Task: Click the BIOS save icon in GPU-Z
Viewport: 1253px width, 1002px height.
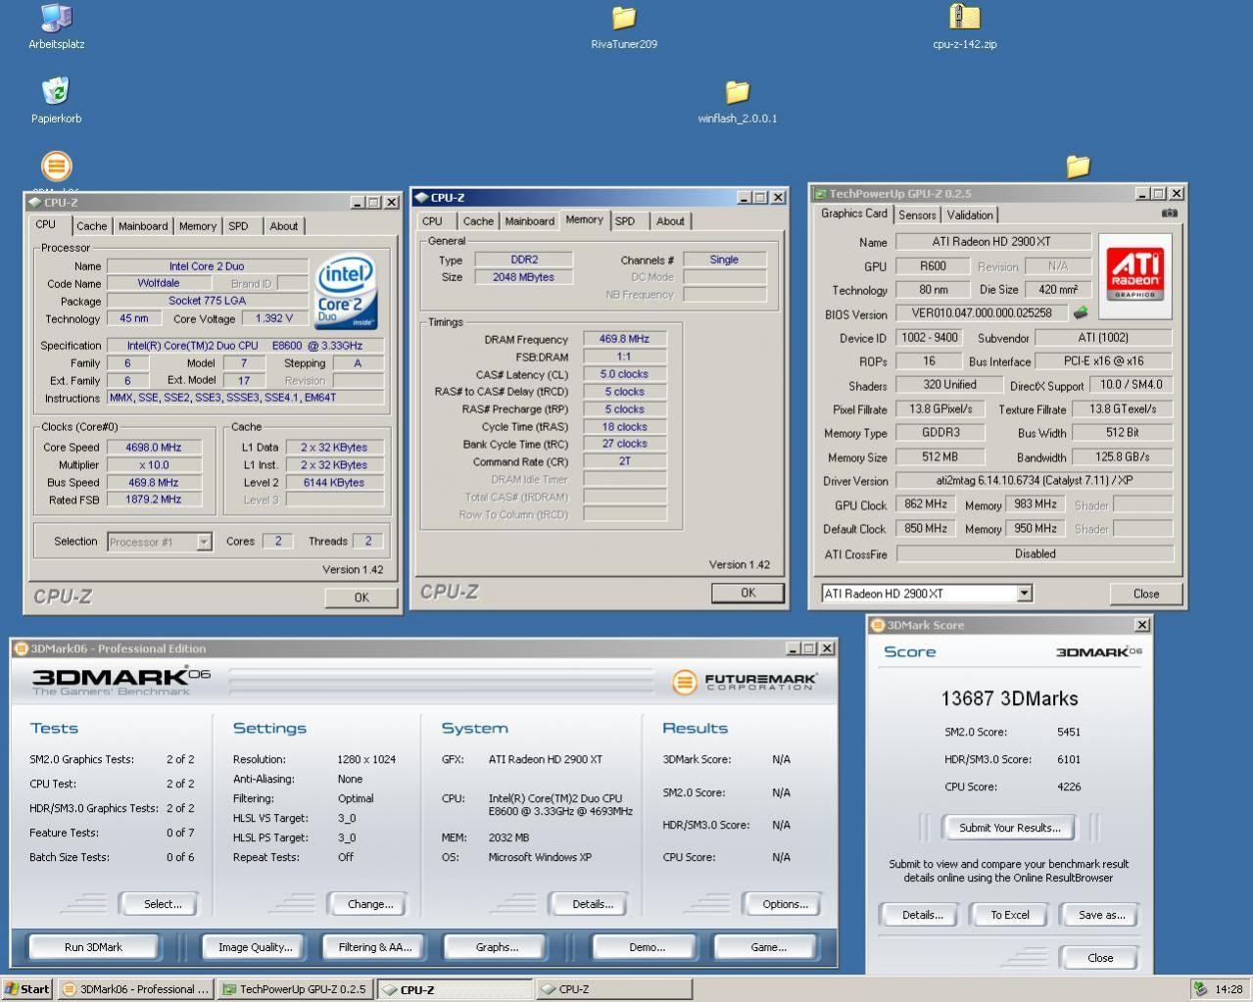Action: (1081, 313)
